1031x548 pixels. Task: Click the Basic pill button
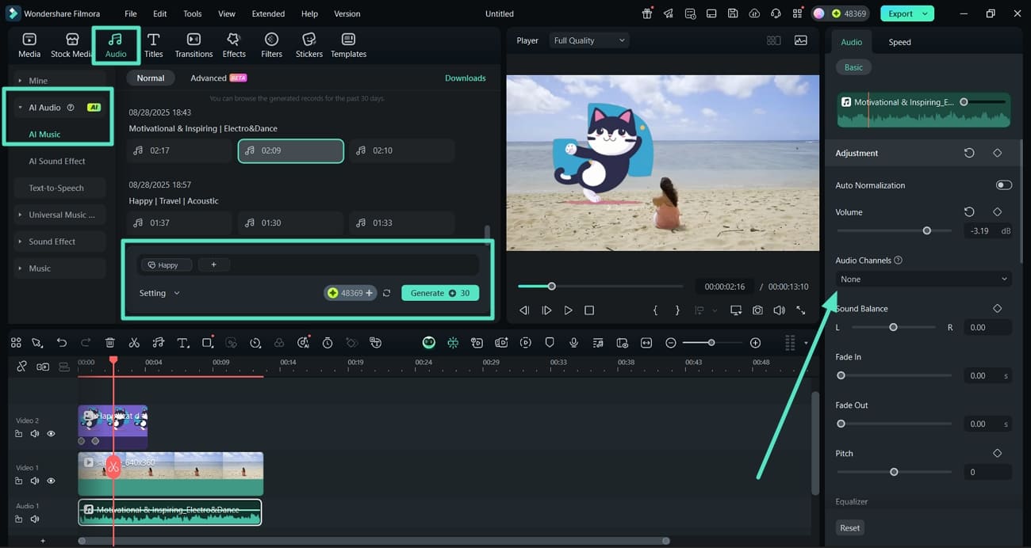pos(853,67)
